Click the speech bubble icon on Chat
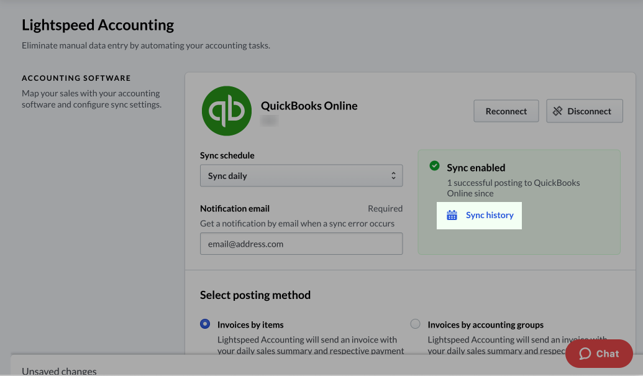This screenshot has height=376, width=643. pos(585,354)
